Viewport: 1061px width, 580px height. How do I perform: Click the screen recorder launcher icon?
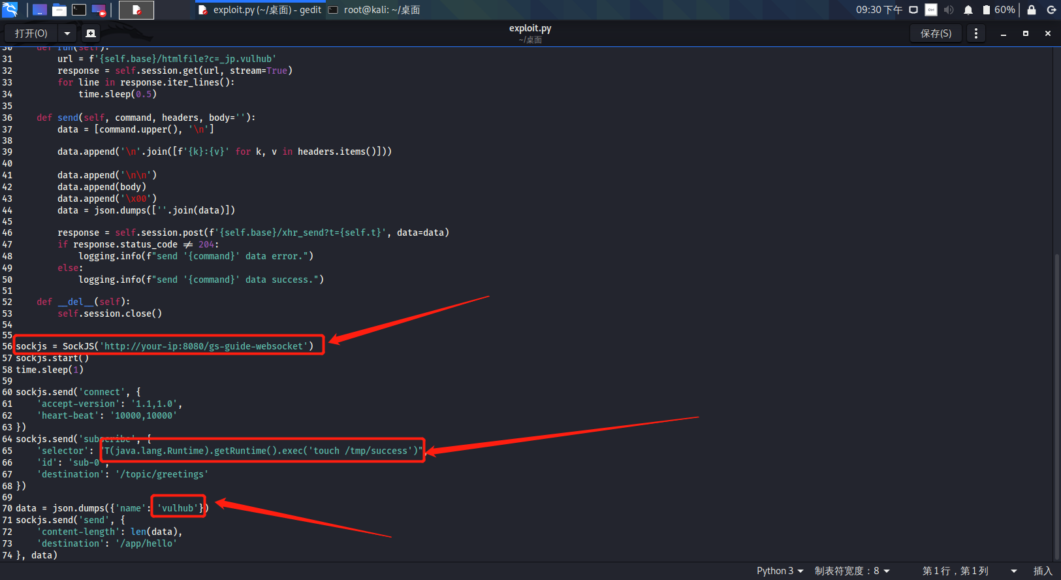click(99, 10)
